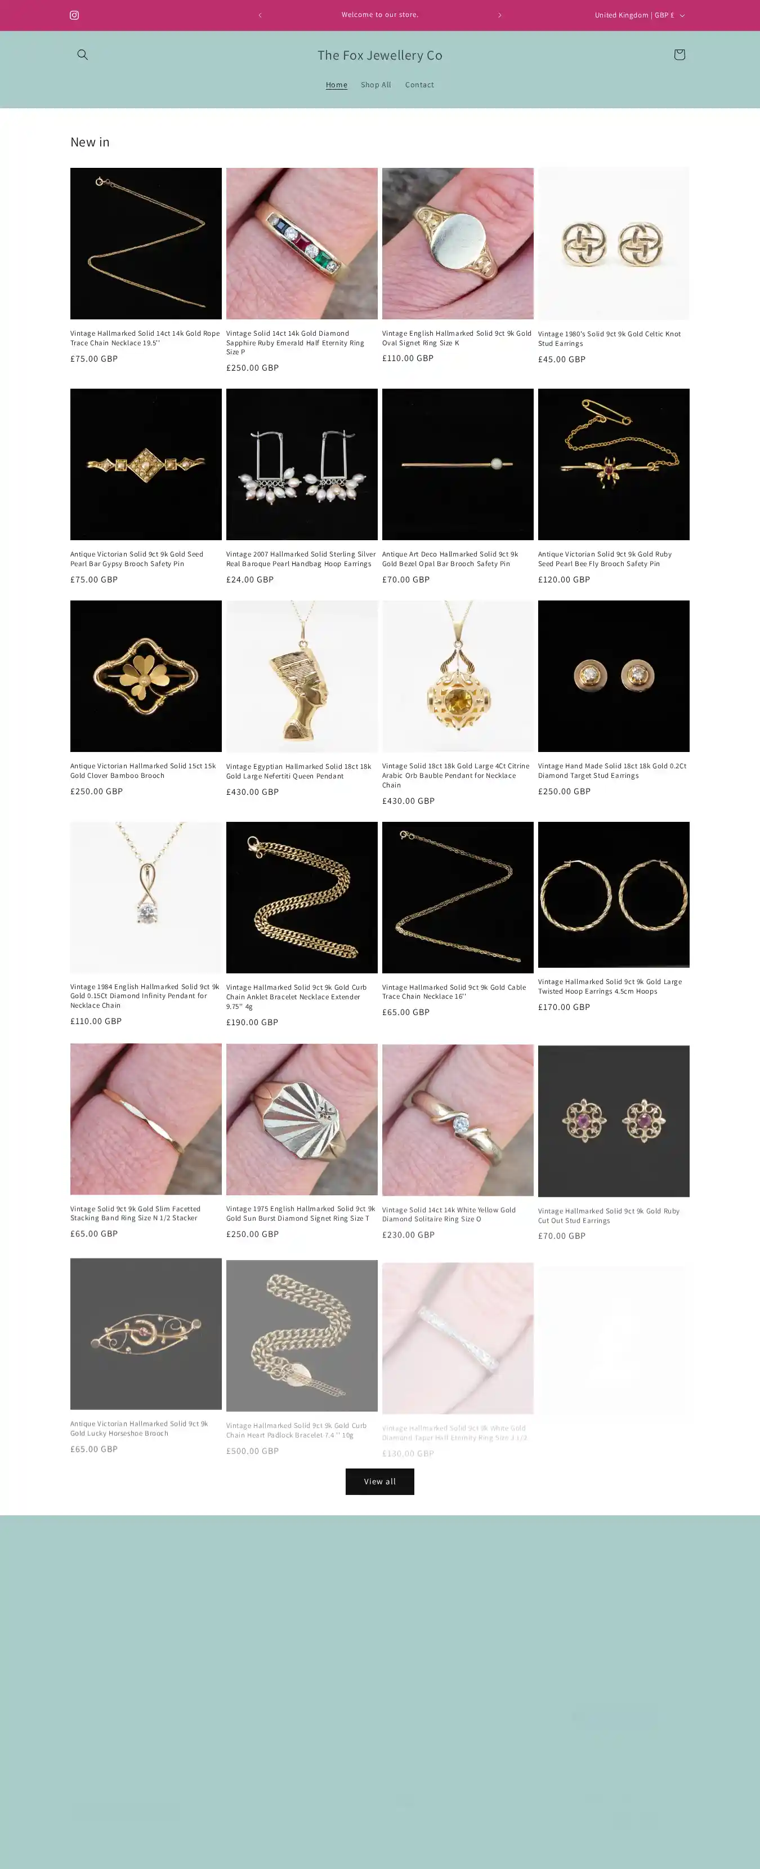The image size is (760, 1869).
Task: Show next announcement with right arrow
Action: pyautogui.click(x=500, y=15)
